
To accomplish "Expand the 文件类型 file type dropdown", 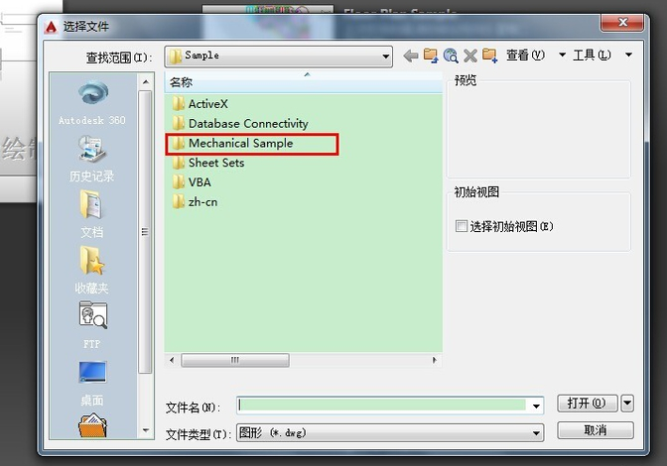I will tap(536, 433).
